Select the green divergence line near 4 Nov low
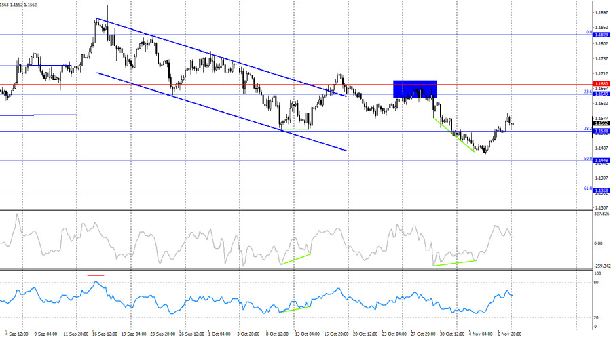611x339 pixels. click(x=453, y=133)
